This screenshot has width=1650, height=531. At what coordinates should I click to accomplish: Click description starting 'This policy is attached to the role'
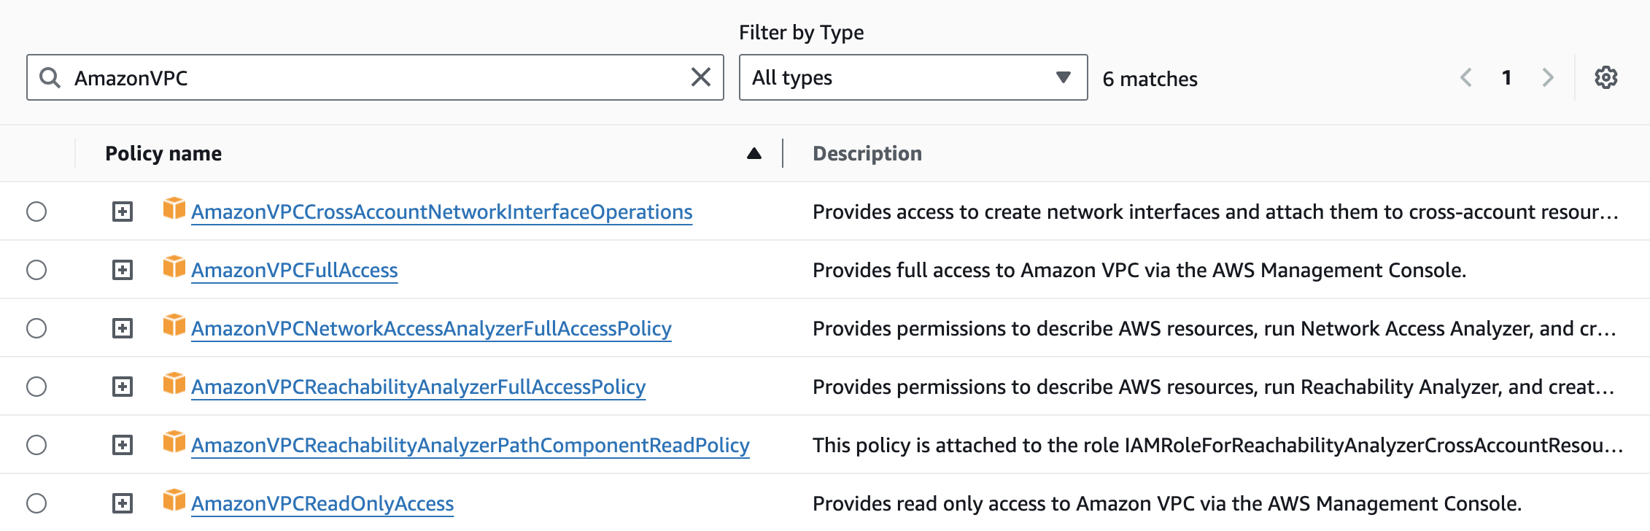pos(1217,446)
